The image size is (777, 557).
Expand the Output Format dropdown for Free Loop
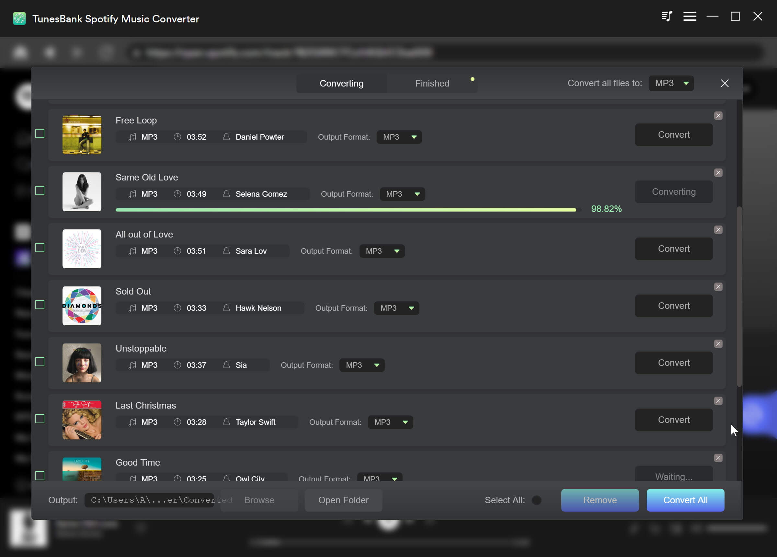click(x=413, y=137)
